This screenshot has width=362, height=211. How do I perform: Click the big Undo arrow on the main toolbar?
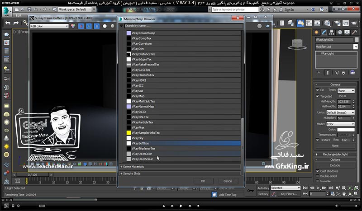tap(8, 23)
